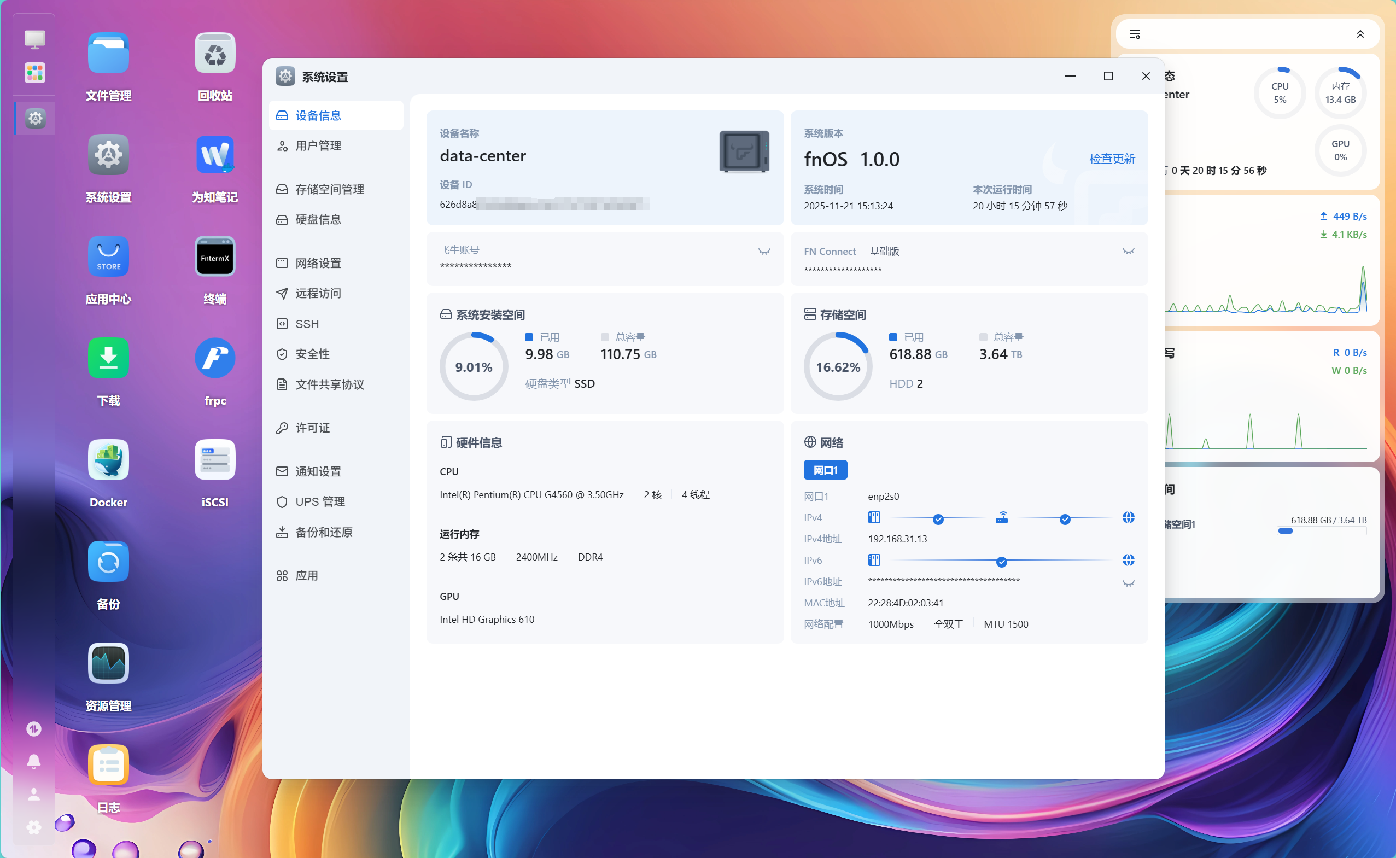Open the 应用中心 store icon
Screen dimensions: 1396x858
coord(108,256)
